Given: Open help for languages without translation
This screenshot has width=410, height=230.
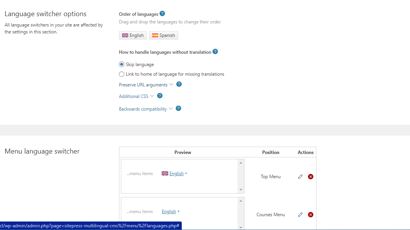Looking at the screenshot, I should pyautogui.click(x=215, y=51).
